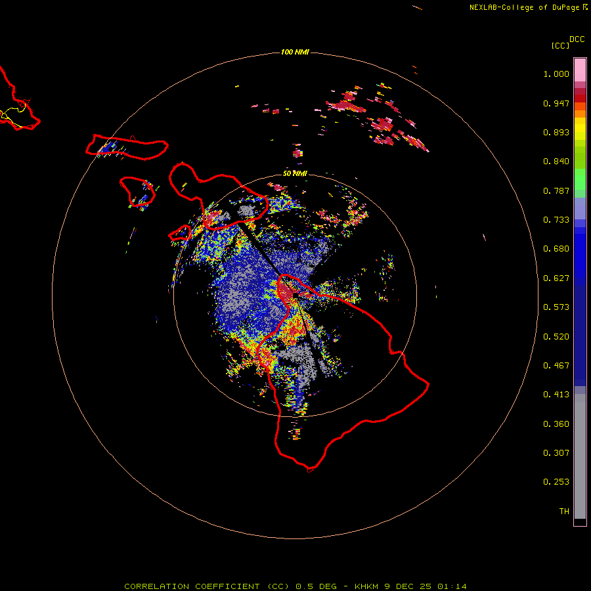Click the 0.413 value on the color scale
591x591 pixels.
tap(556, 395)
